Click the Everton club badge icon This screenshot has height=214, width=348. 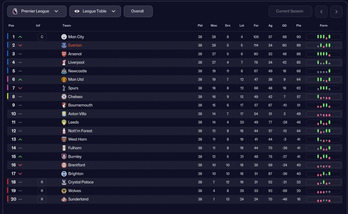(64, 45)
